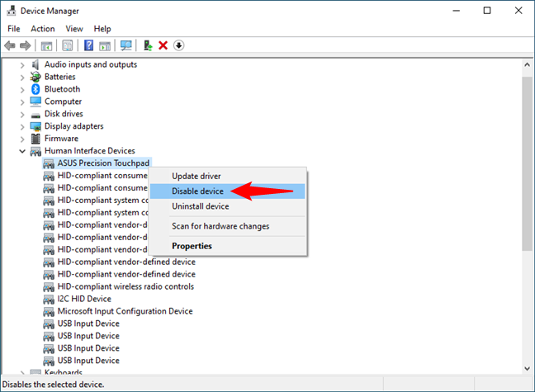Click the Bluetooth category icon
Screen dimensions: 535x392
click(36, 89)
